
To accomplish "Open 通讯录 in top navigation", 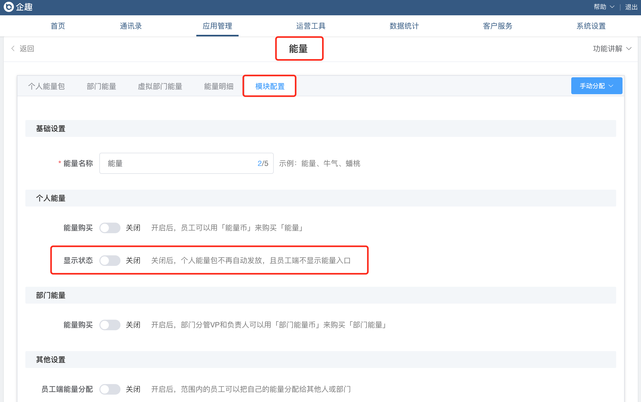I will click(131, 26).
